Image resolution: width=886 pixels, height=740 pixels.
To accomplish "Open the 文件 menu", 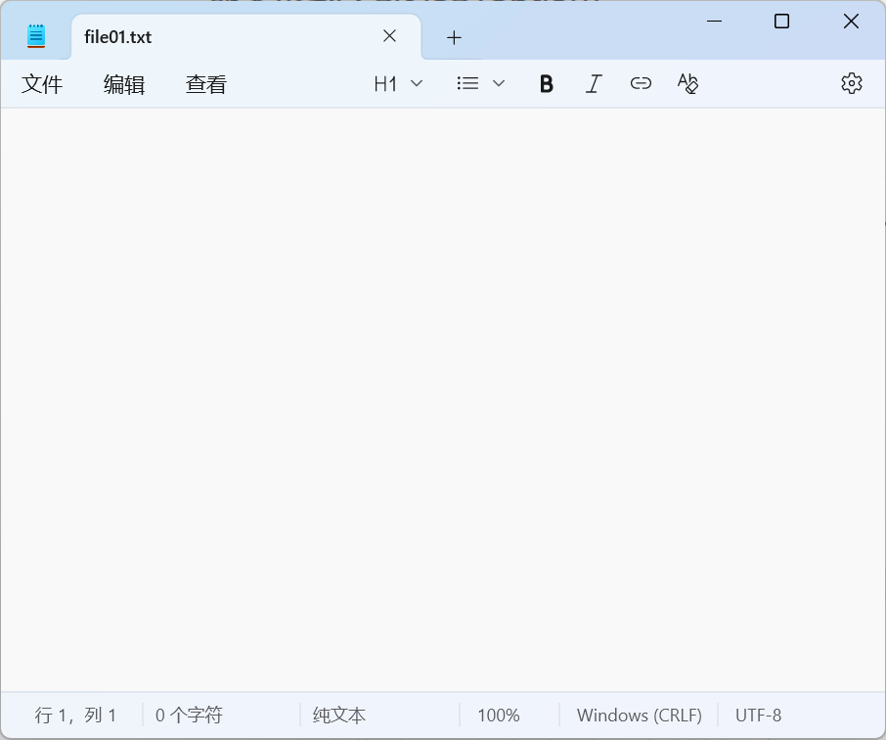I will pyautogui.click(x=42, y=84).
